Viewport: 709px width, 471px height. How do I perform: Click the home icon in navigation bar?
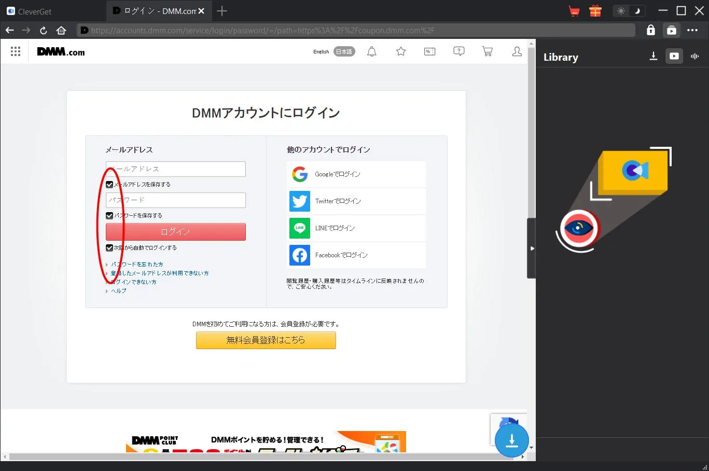tap(61, 31)
